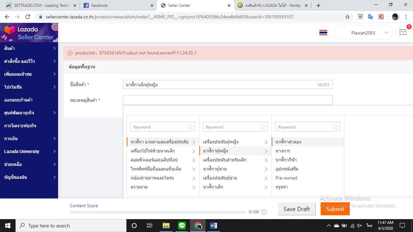Viewport: 413px width, 232px height.
Task: Select ทางการ in third column
Action: (x=308, y=151)
